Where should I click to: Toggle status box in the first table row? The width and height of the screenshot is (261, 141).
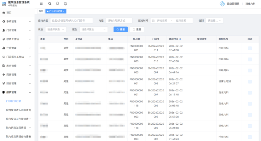[x=250, y=48]
